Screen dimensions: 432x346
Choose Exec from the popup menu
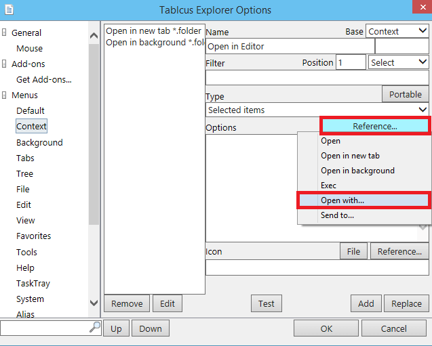(x=364, y=186)
